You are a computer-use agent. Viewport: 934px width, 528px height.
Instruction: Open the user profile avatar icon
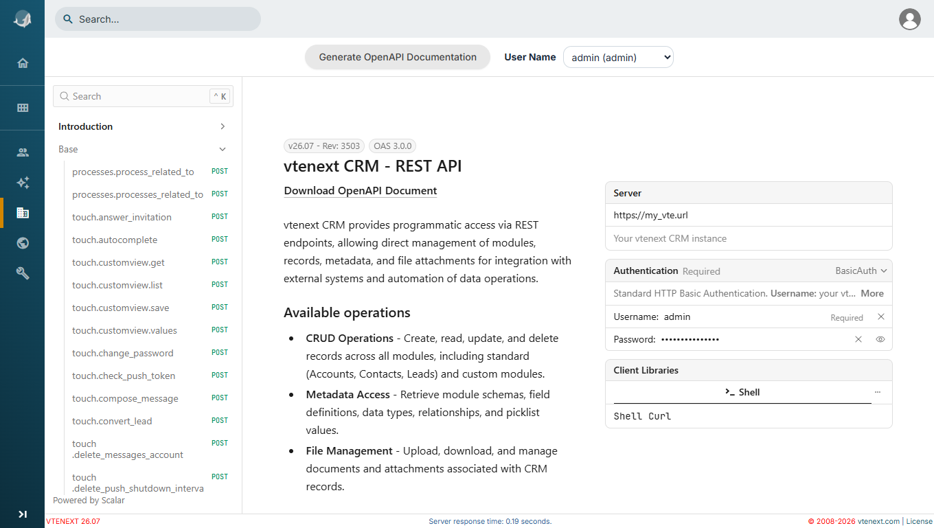click(x=910, y=19)
